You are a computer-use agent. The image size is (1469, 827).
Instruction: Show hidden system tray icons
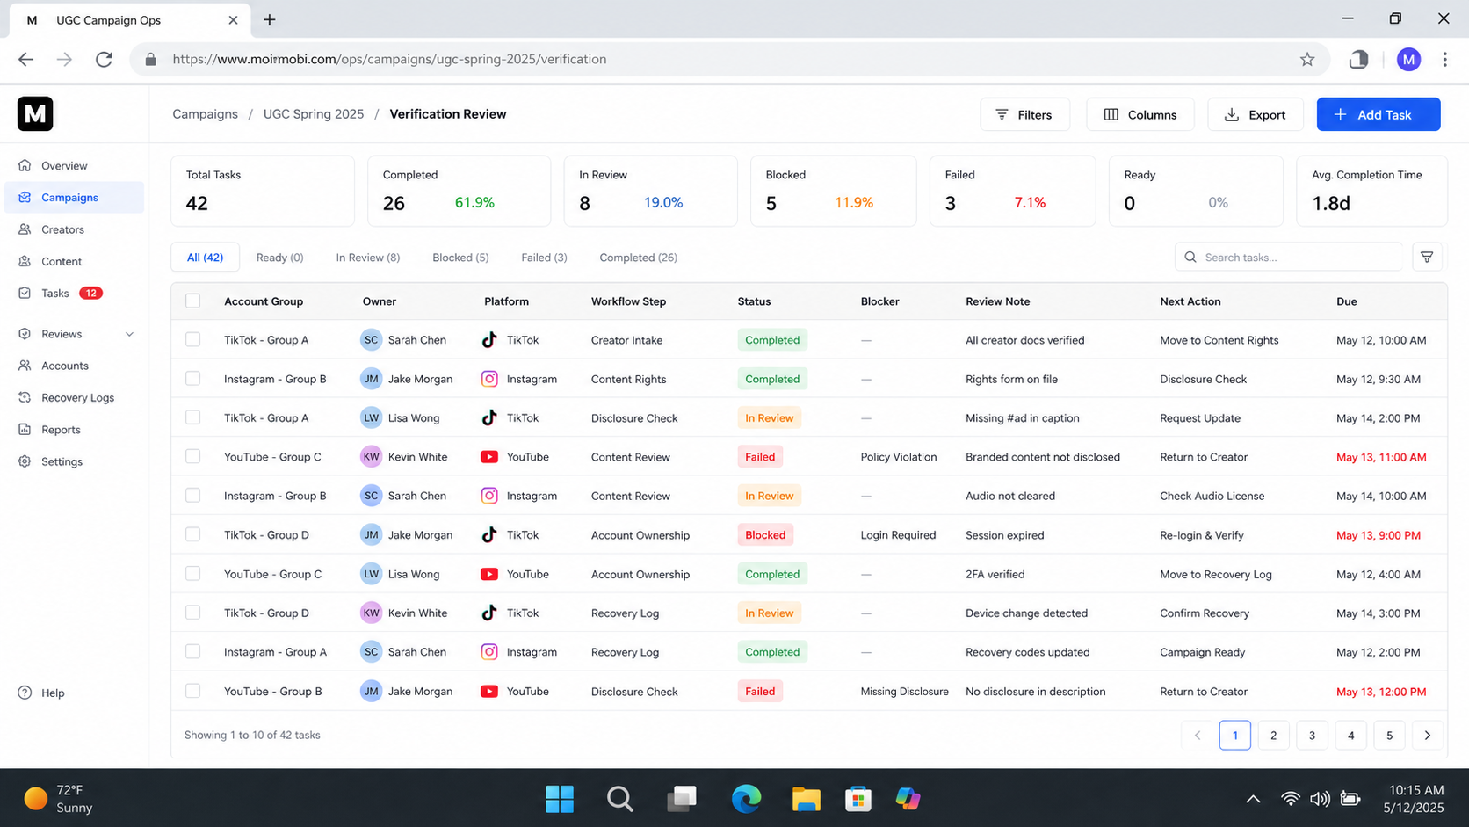1253,798
